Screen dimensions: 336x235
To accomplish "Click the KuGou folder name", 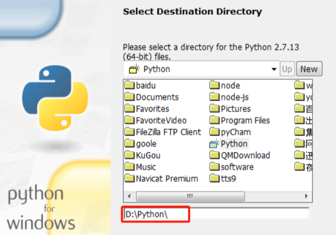I will pyautogui.click(x=148, y=156).
